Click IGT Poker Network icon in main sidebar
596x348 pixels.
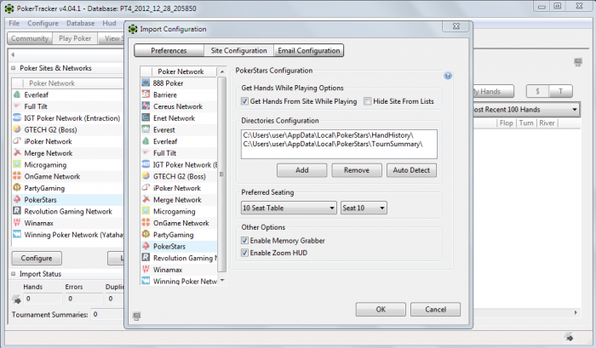click(17, 117)
